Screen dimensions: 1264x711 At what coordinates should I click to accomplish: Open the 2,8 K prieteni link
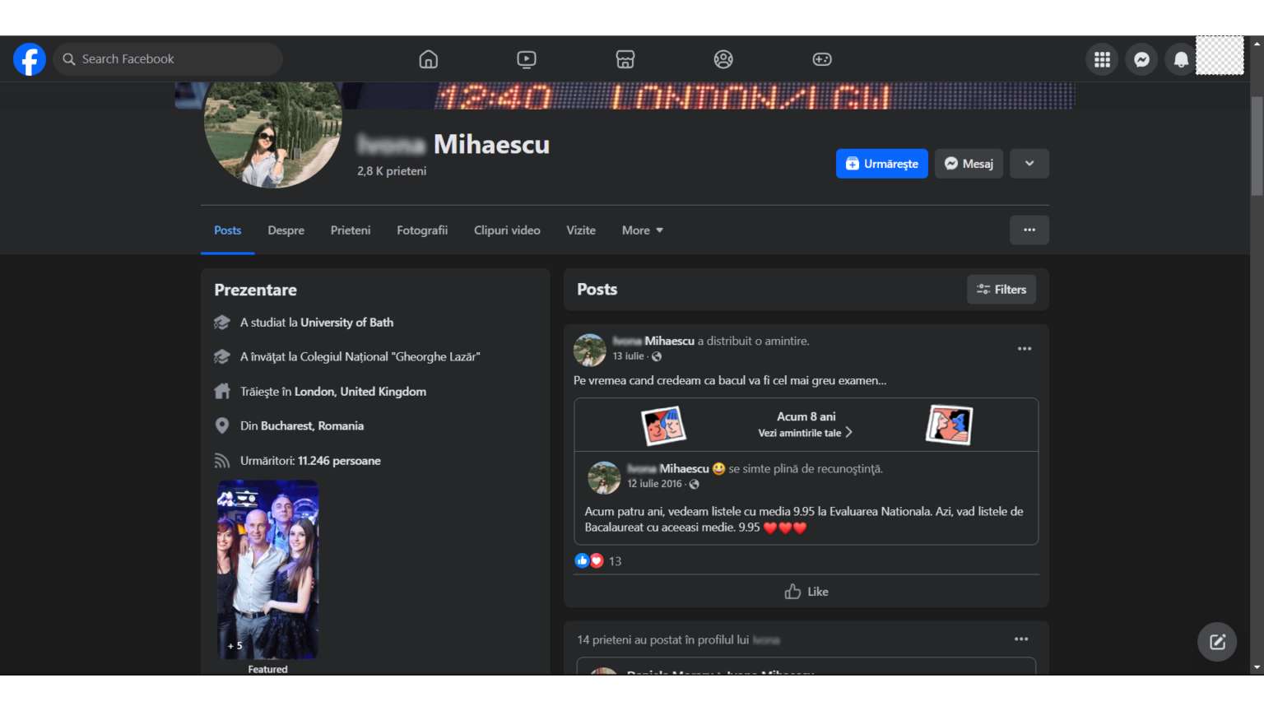click(x=392, y=171)
